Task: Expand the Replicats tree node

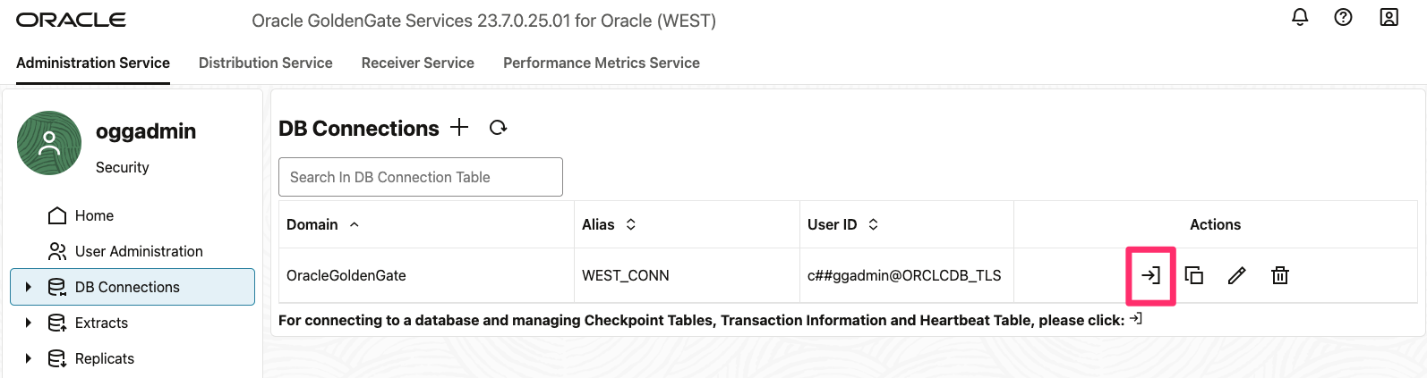Action: click(x=29, y=358)
